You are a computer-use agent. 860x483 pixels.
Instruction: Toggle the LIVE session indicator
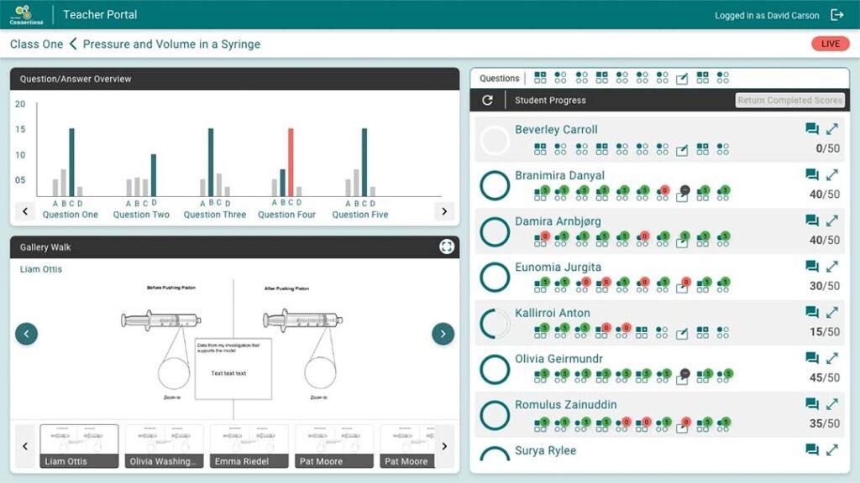[x=830, y=44]
